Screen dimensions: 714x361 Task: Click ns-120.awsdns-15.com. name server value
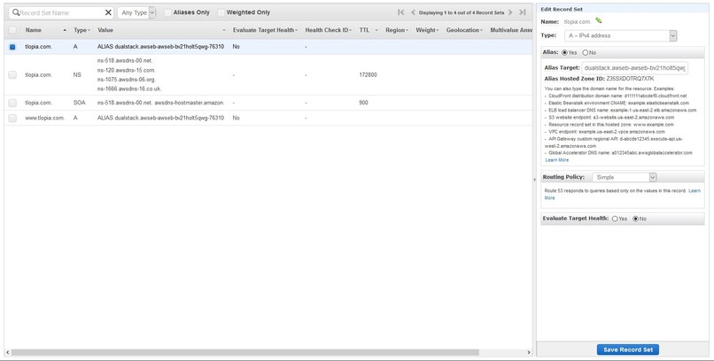[x=127, y=70]
